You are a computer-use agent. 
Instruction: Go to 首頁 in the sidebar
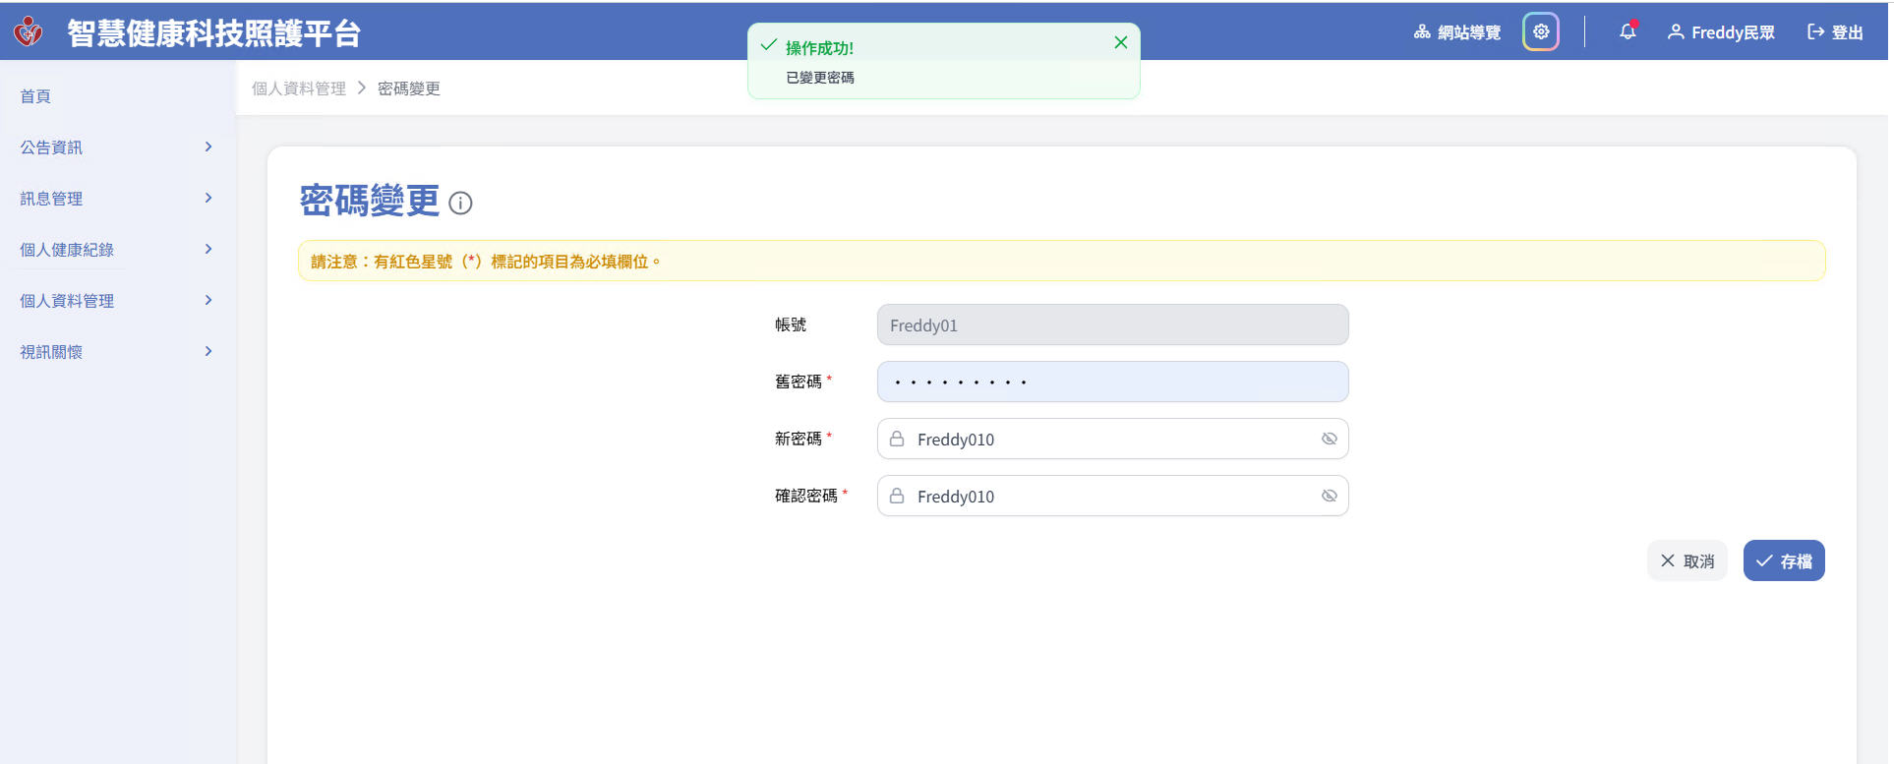point(35,96)
